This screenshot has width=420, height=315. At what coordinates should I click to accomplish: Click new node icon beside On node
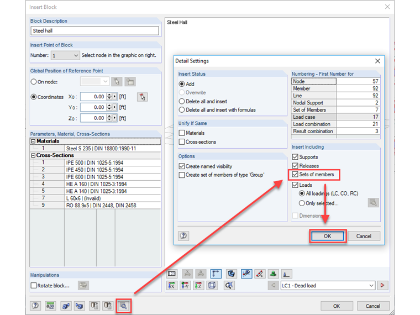click(130, 81)
